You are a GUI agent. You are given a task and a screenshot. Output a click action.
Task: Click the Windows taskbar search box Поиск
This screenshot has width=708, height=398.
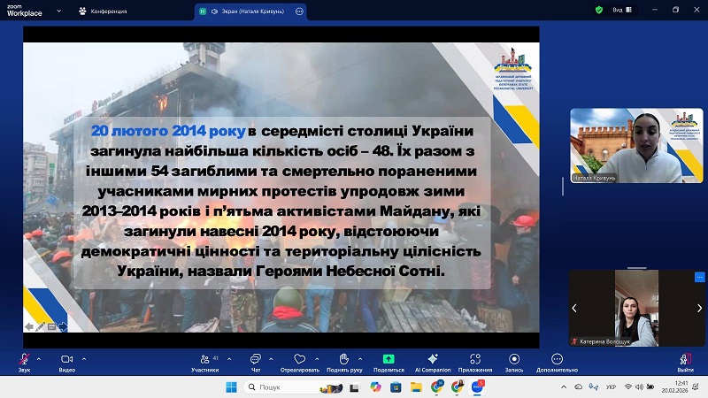coord(283,387)
